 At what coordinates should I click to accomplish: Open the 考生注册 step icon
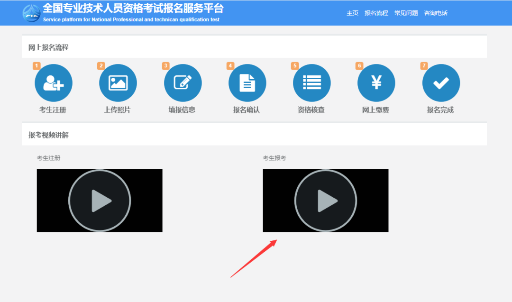click(x=54, y=83)
